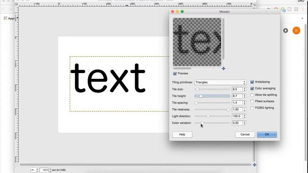Step the Tile height spinner arrows

pyautogui.click(x=244, y=96)
